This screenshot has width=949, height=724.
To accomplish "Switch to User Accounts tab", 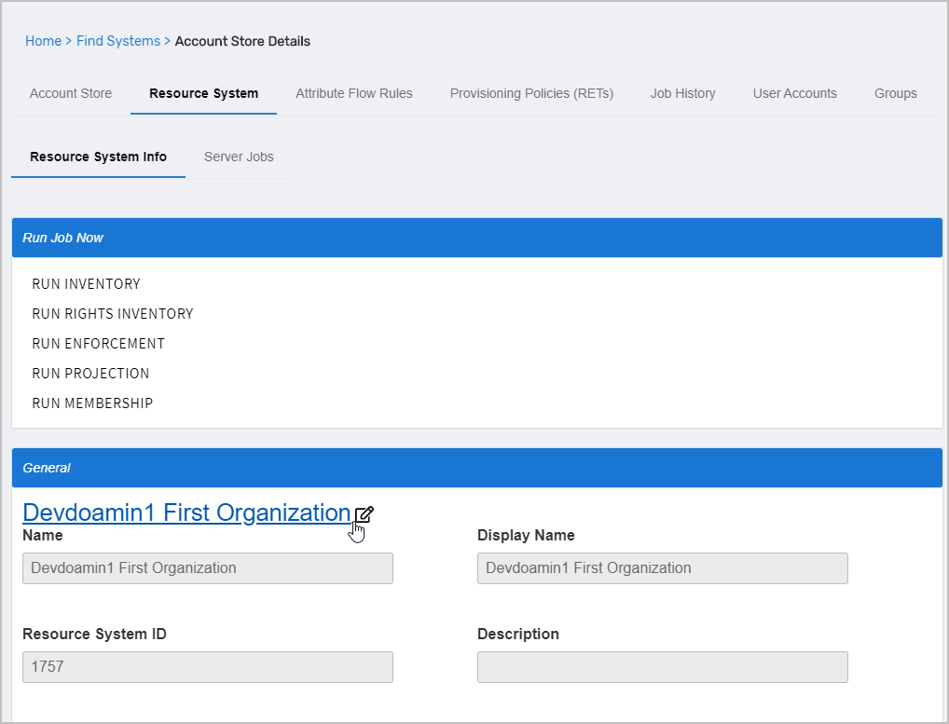I will point(795,93).
